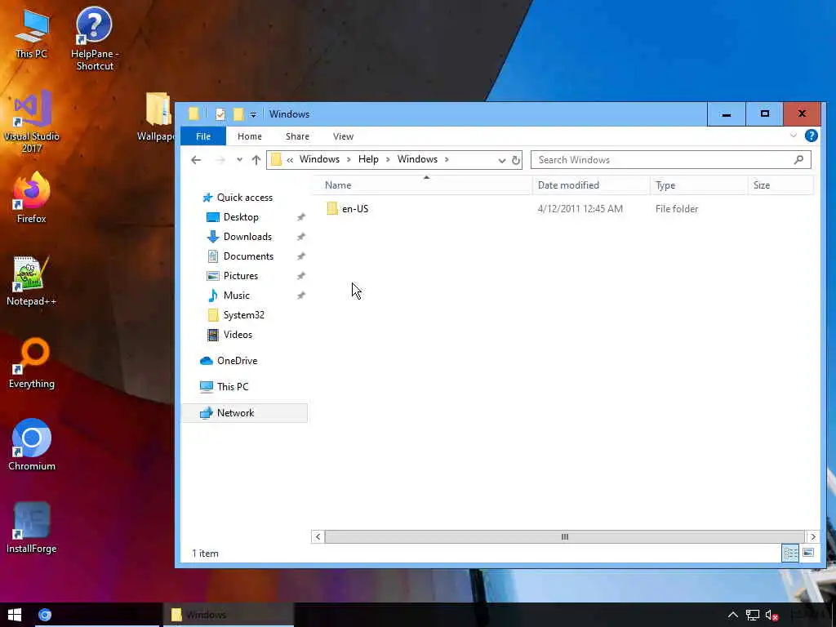Expand the chevron after Help breadcrumb
This screenshot has width=836, height=627.
388,159
